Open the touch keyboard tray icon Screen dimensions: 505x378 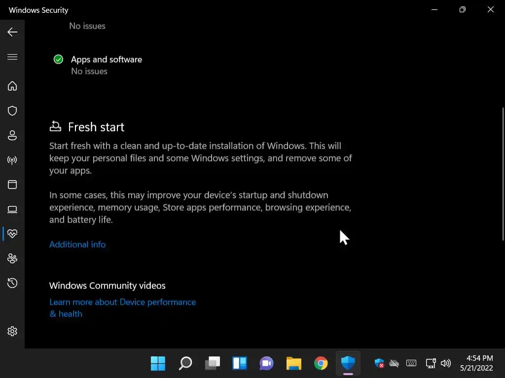pos(411,363)
